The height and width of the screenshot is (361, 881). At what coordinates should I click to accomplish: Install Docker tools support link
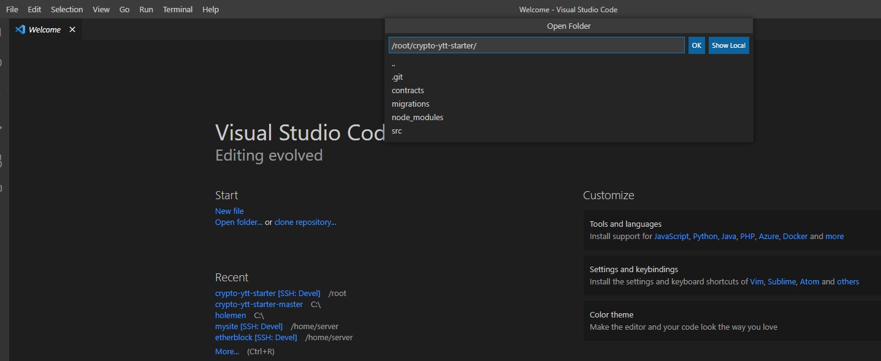795,236
